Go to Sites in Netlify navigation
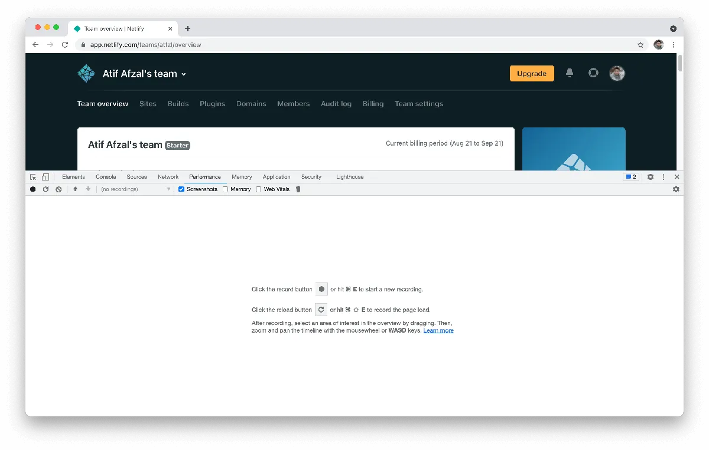The width and height of the screenshot is (709, 450). coord(148,104)
